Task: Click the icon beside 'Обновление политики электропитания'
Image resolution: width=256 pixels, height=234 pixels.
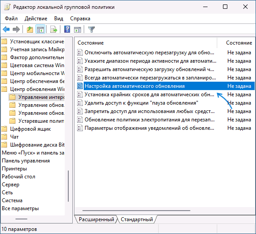Action: pos(80,120)
